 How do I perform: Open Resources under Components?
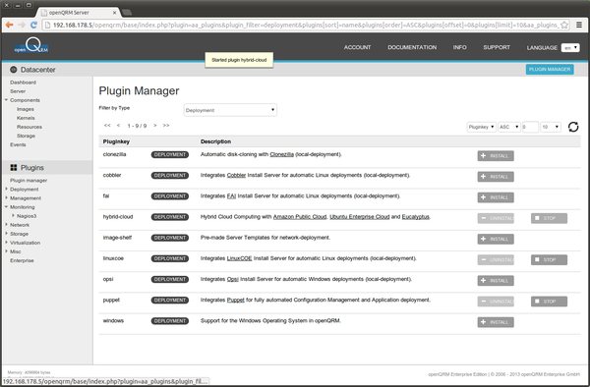[x=29, y=127]
